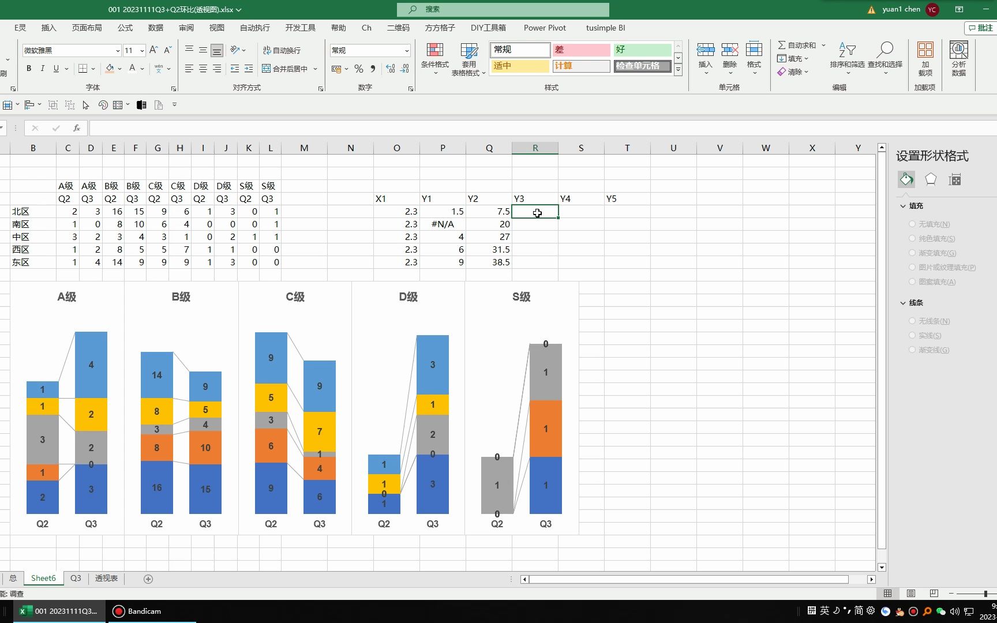Collapse the 填充 fill section
Viewport: 997px width, 623px height.
pyautogui.click(x=904, y=205)
